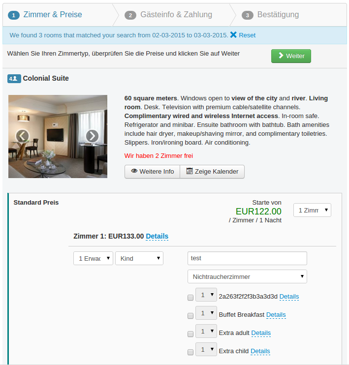Click the X icon next to Reset
The height and width of the screenshot is (365, 349).
click(233, 35)
